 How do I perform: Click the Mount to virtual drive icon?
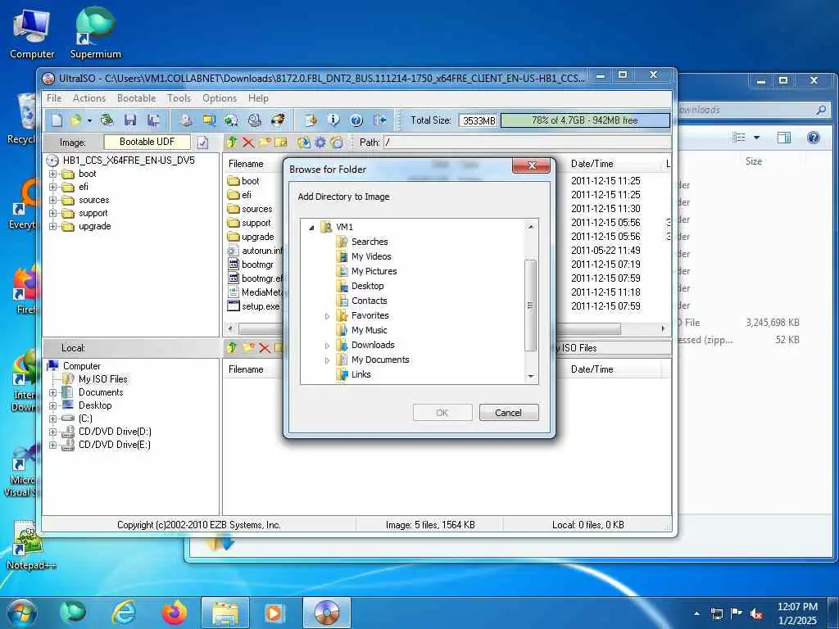tap(231, 120)
